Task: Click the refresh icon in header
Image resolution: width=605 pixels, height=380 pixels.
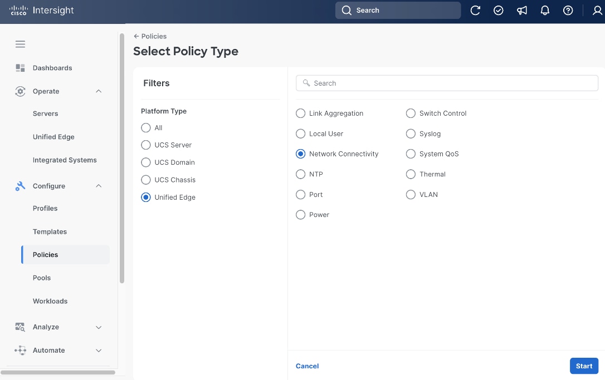Action: (475, 11)
